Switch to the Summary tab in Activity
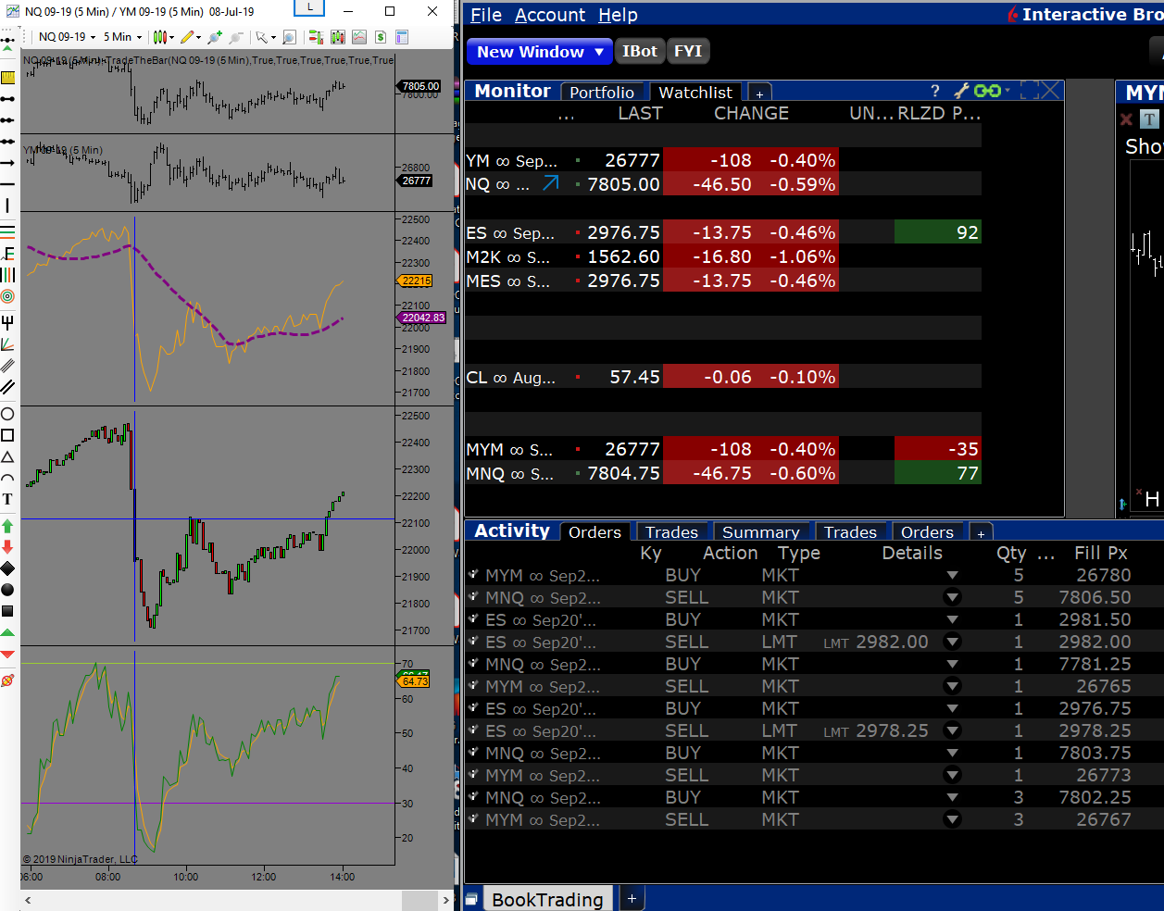Screen dimensions: 1164x911 [760, 531]
